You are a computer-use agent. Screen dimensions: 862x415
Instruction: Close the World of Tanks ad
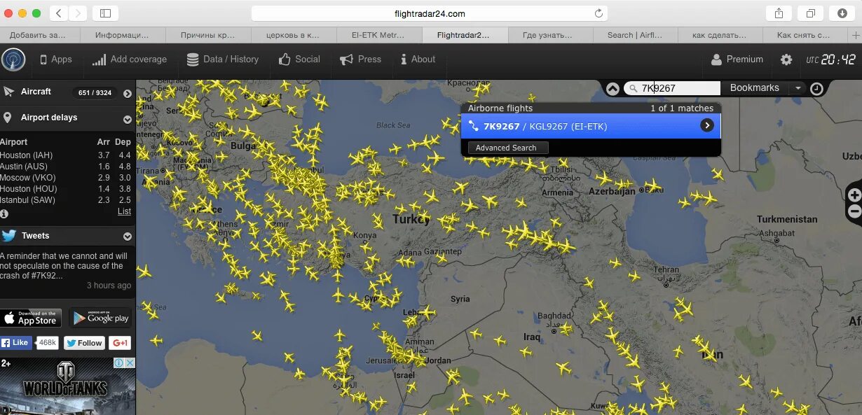pyautogui.click(x=130, y=363)
